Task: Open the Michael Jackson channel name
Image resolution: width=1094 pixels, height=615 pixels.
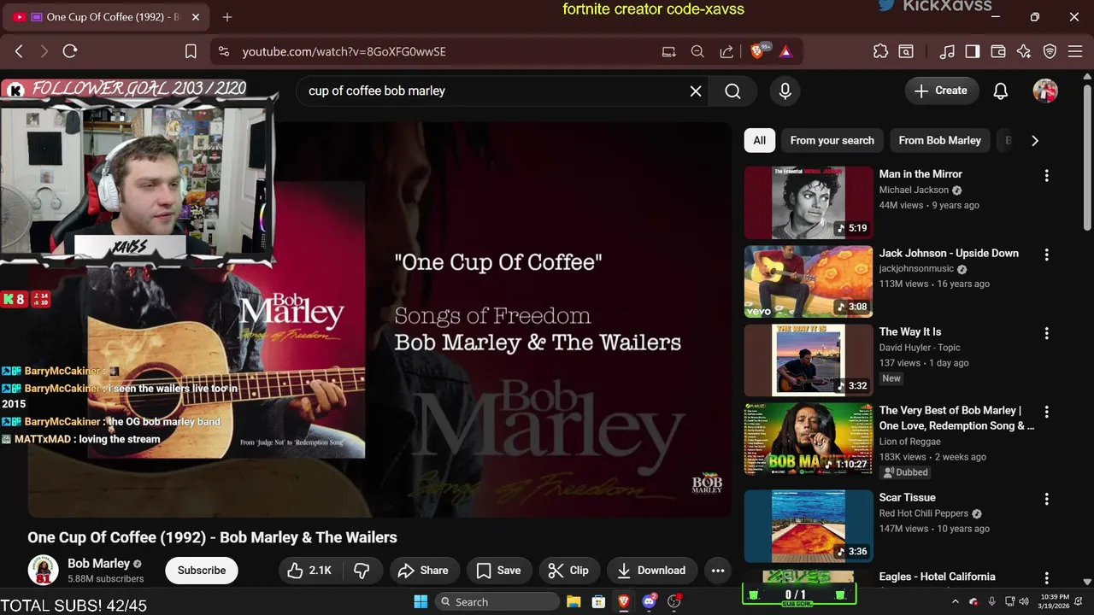Action: click(x=914, y=190)
